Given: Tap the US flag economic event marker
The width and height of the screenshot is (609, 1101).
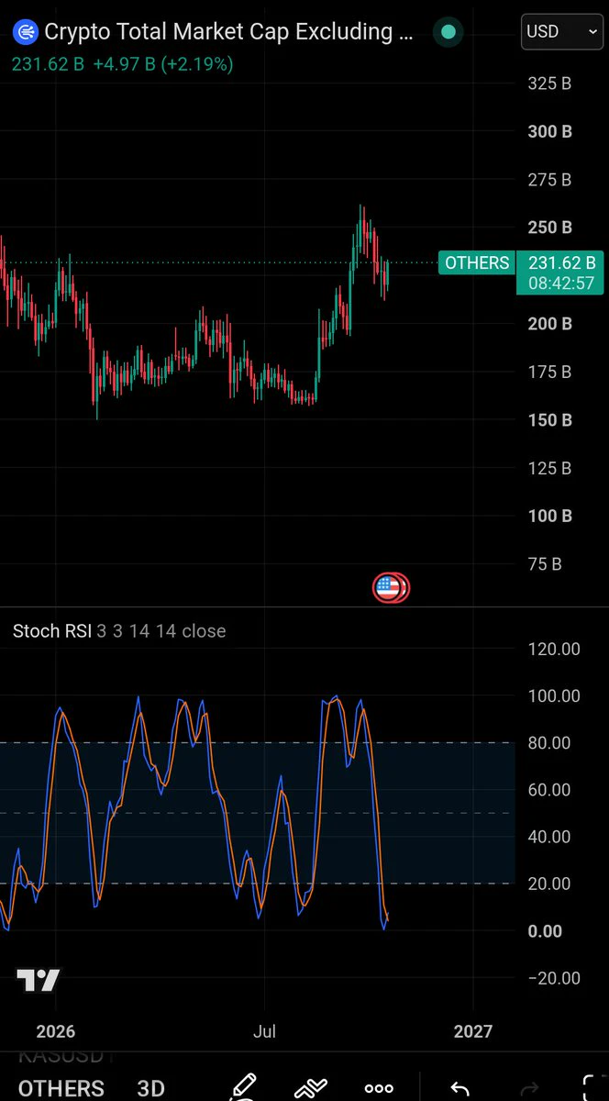Looking at the screenshot, I should click(x=389, y=588).
